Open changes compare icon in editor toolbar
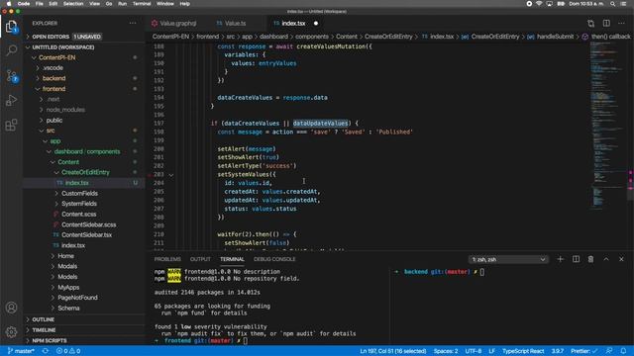Screen dimensions: 634x356 pyautogui.click(x=590, y=24)
